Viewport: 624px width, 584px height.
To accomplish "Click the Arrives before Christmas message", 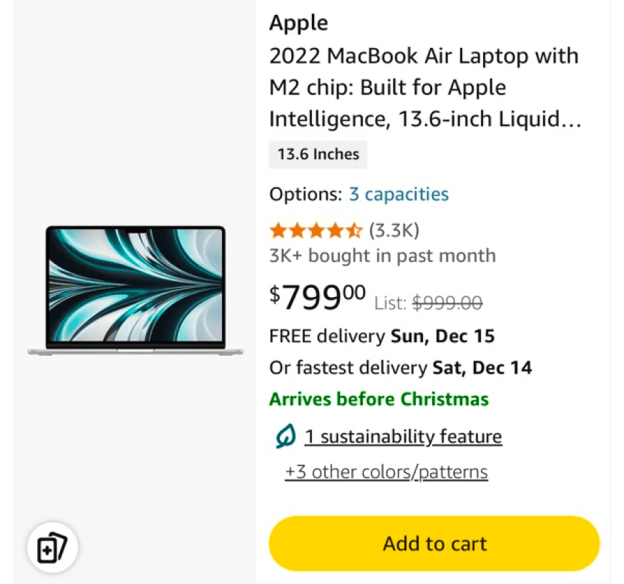I will click(x=379, y=399).
